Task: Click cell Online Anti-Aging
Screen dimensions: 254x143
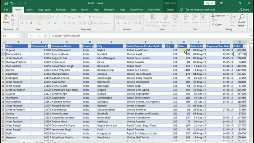Action: pyautogui.click(x=146, y=90)
